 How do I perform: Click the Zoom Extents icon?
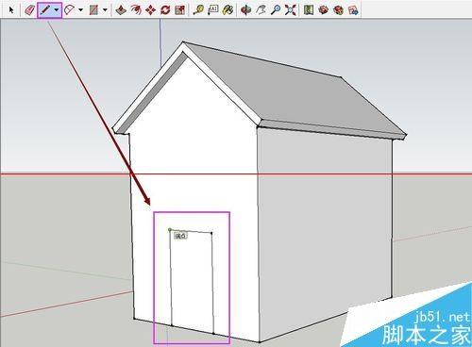click(x=291, y=10)
